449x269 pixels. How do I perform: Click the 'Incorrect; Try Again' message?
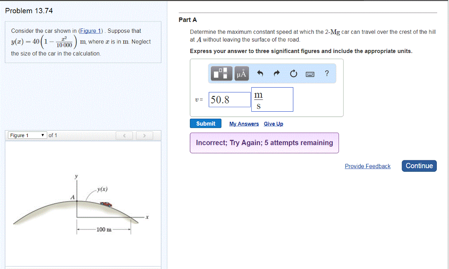[x=264, y=143]
